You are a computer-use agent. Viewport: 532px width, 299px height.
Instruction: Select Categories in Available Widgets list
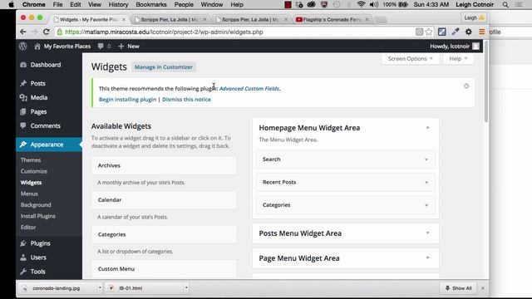coord(164,234)
